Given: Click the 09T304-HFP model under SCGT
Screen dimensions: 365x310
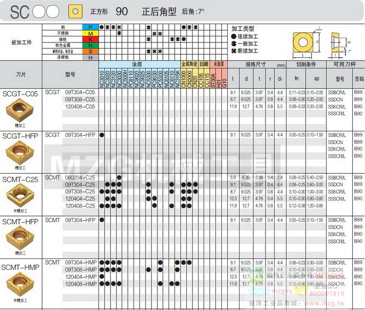Looking at the screenshot, I should [x=80, y=135].
